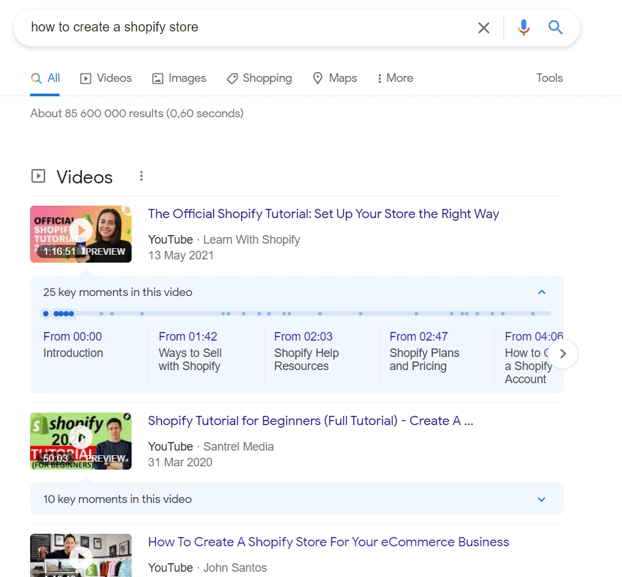
Task: Play the Official Shopify Tutorial thumbnail preview
Action: click(81, 234)
